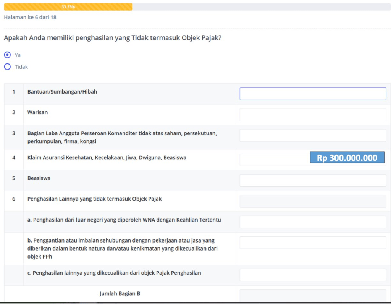Screen dimensions: 391x304
Task: Click the "Jumlah Bagian B" label text
Action: [x=120, y=293]
